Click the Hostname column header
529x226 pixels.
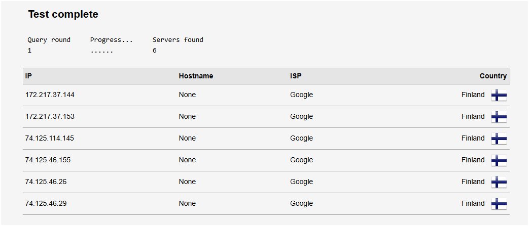196,76
